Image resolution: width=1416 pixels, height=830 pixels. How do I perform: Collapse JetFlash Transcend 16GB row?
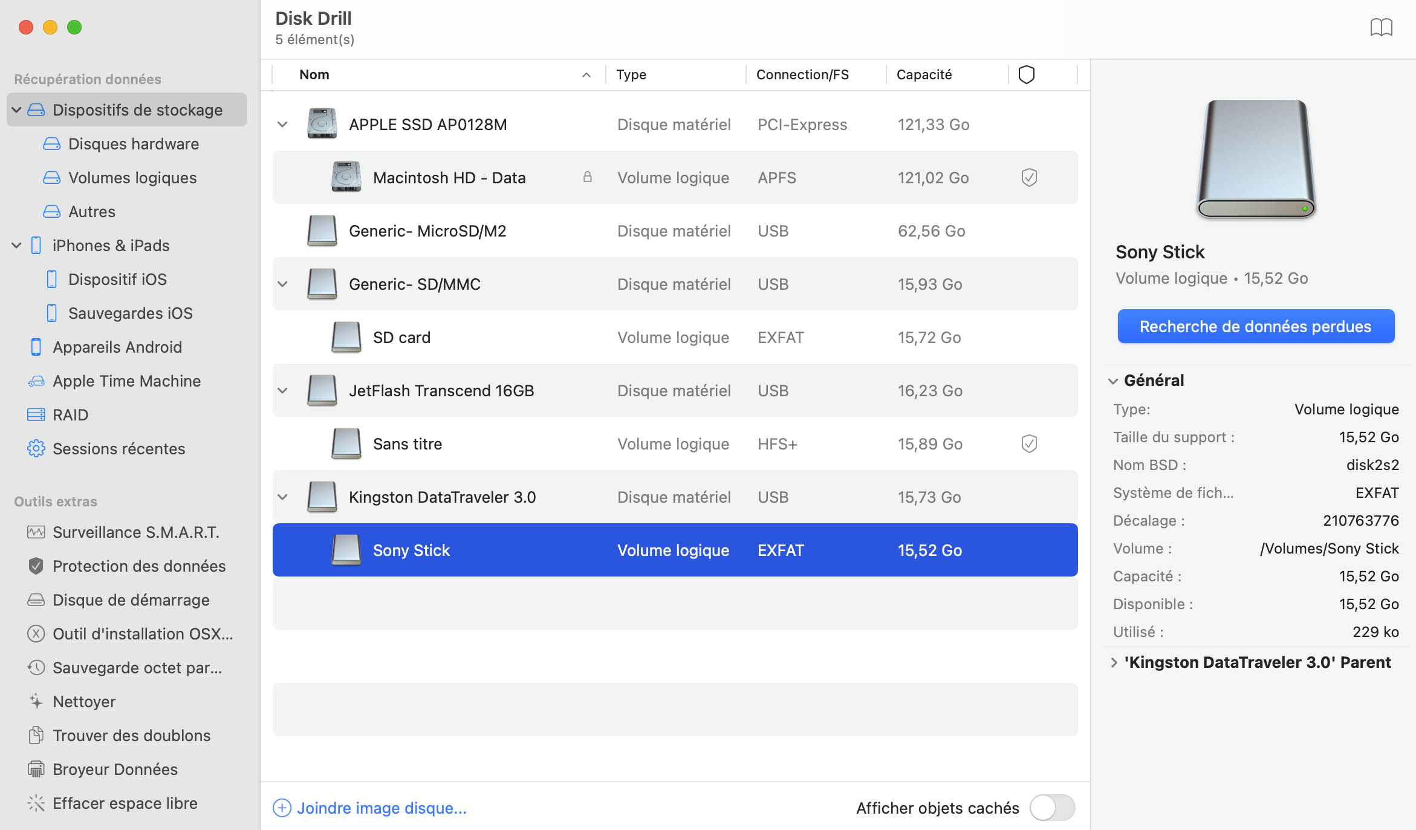point(282,391)
